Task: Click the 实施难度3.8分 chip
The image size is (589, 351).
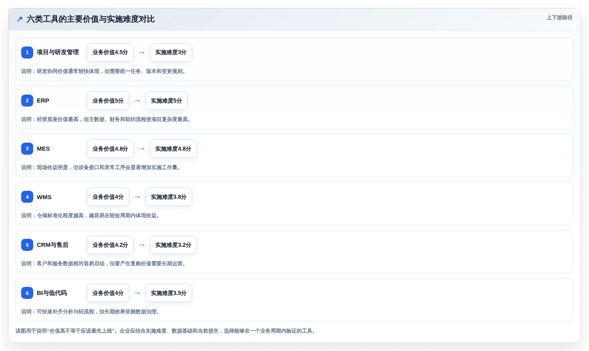Action: 169,197
